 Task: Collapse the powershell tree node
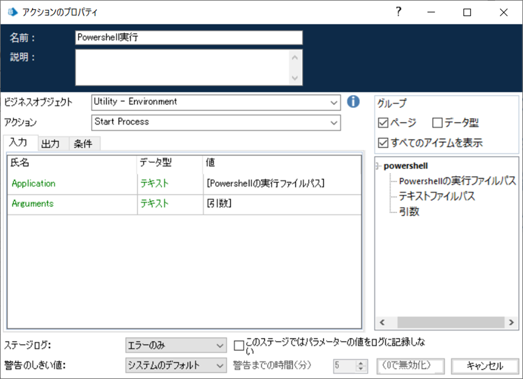coord(377,167)
